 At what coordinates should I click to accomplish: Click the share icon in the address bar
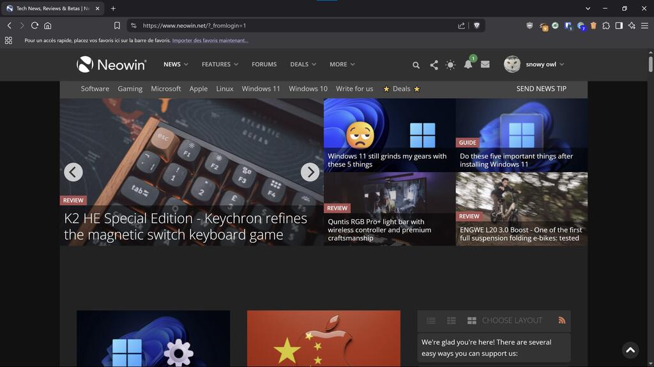coord(461,25)
